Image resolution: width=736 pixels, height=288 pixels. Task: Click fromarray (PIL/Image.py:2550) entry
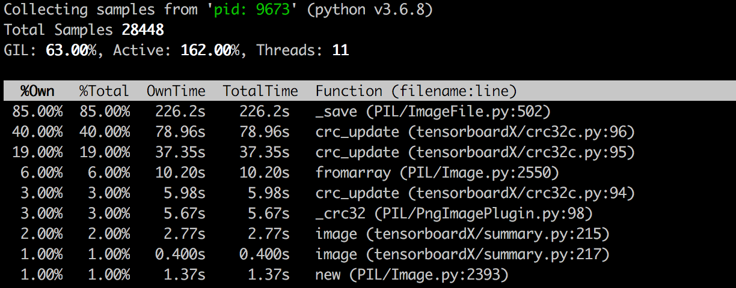[437, 173]
